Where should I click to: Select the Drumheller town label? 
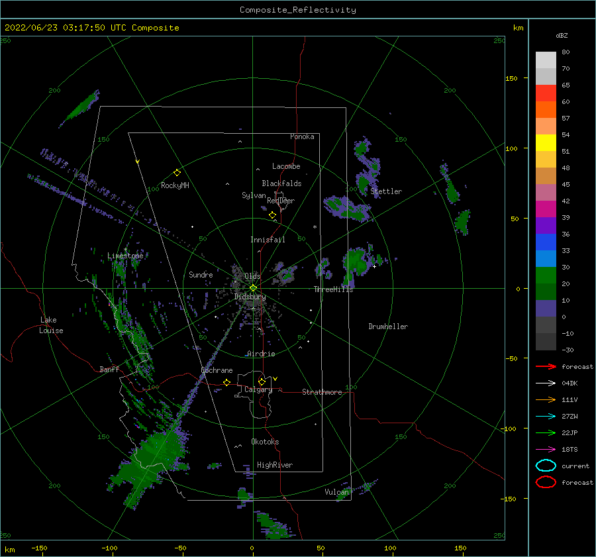pos(388,327)
